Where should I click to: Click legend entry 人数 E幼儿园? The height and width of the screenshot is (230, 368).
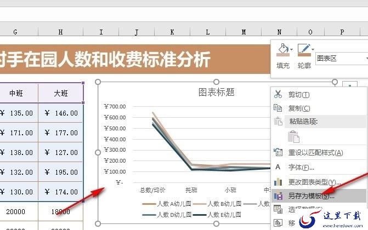(217, 215)
